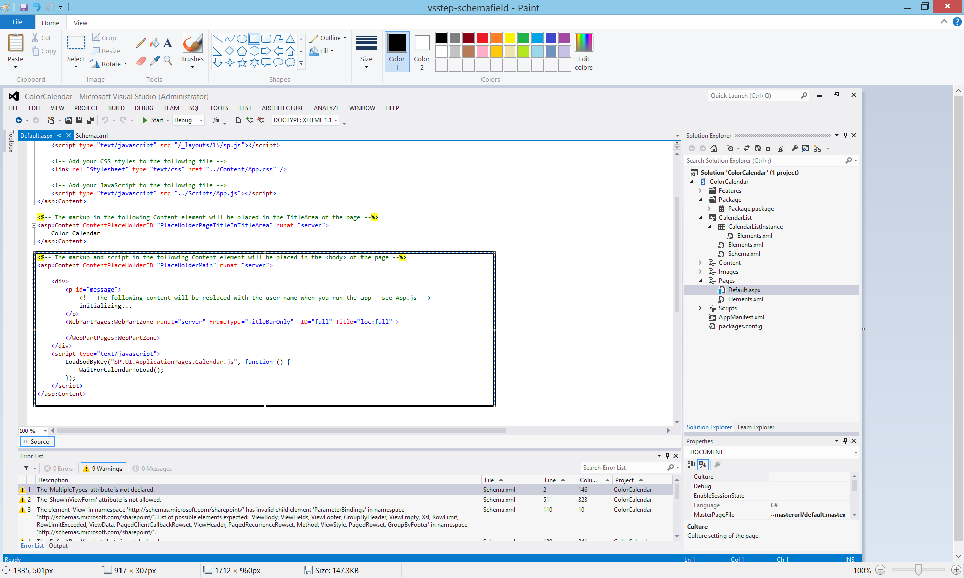Switch to the View ribbon tab
Viewport: 964px width, 578px height.
point(80,23)
